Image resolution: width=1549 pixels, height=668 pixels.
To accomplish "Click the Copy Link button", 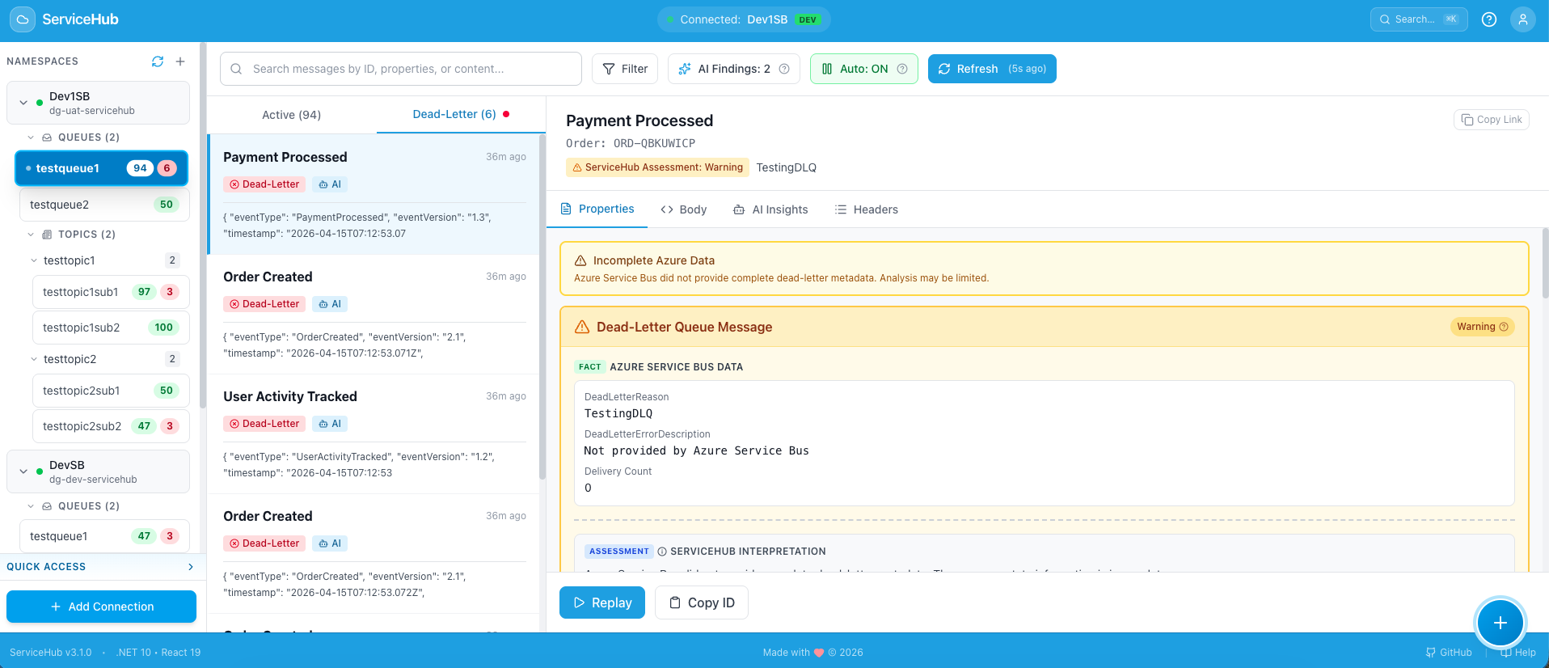I will pyautogui.click(x=1492, y=120).
